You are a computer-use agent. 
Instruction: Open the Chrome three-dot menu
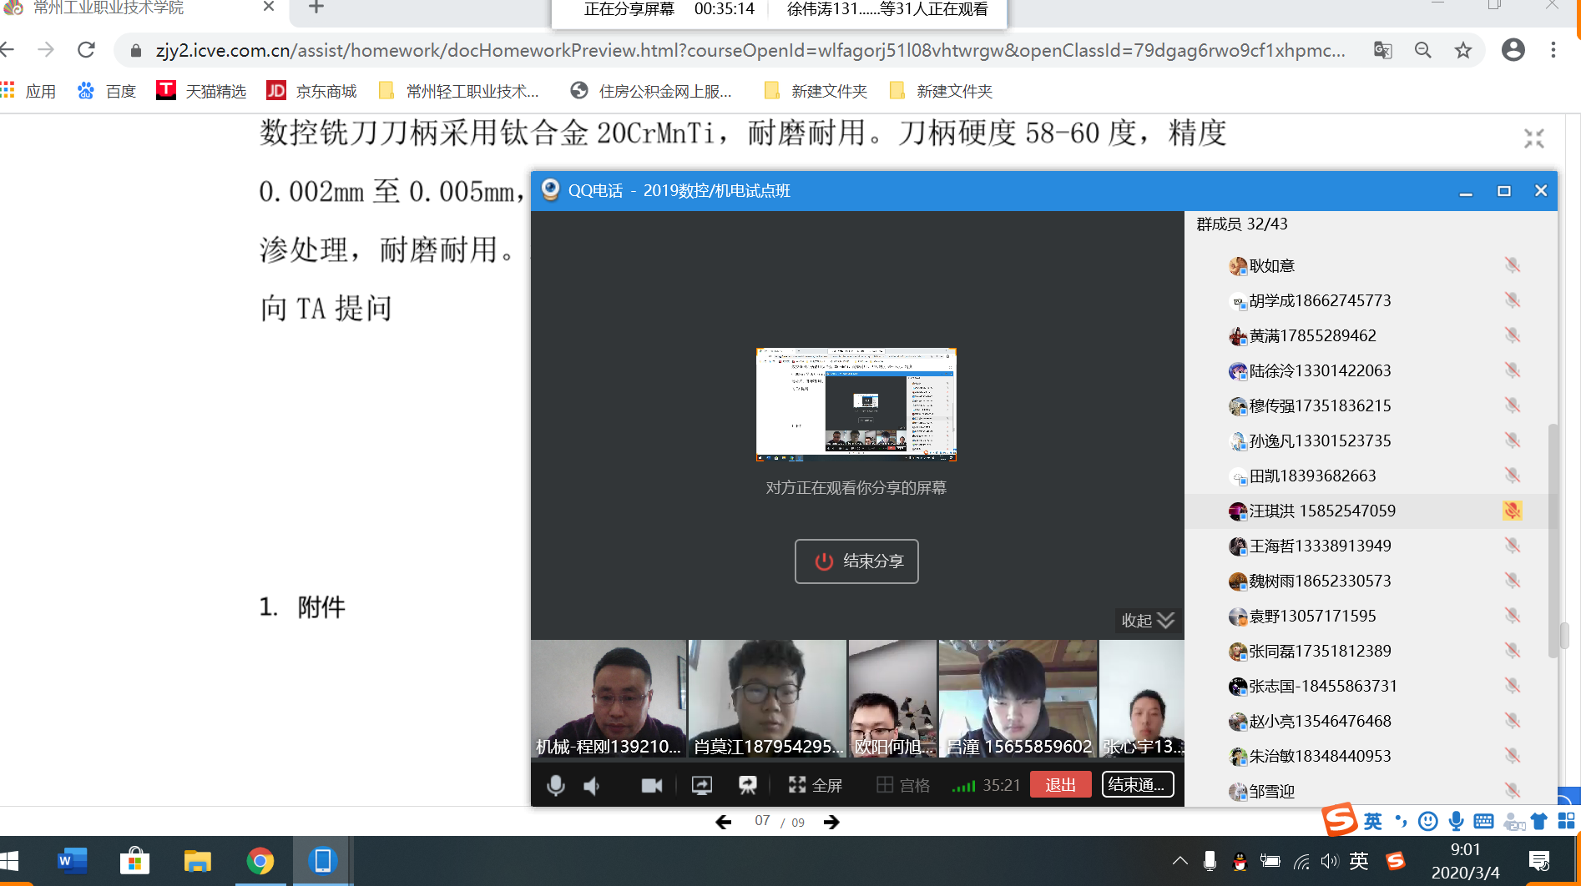click(x=1553, y=51)
